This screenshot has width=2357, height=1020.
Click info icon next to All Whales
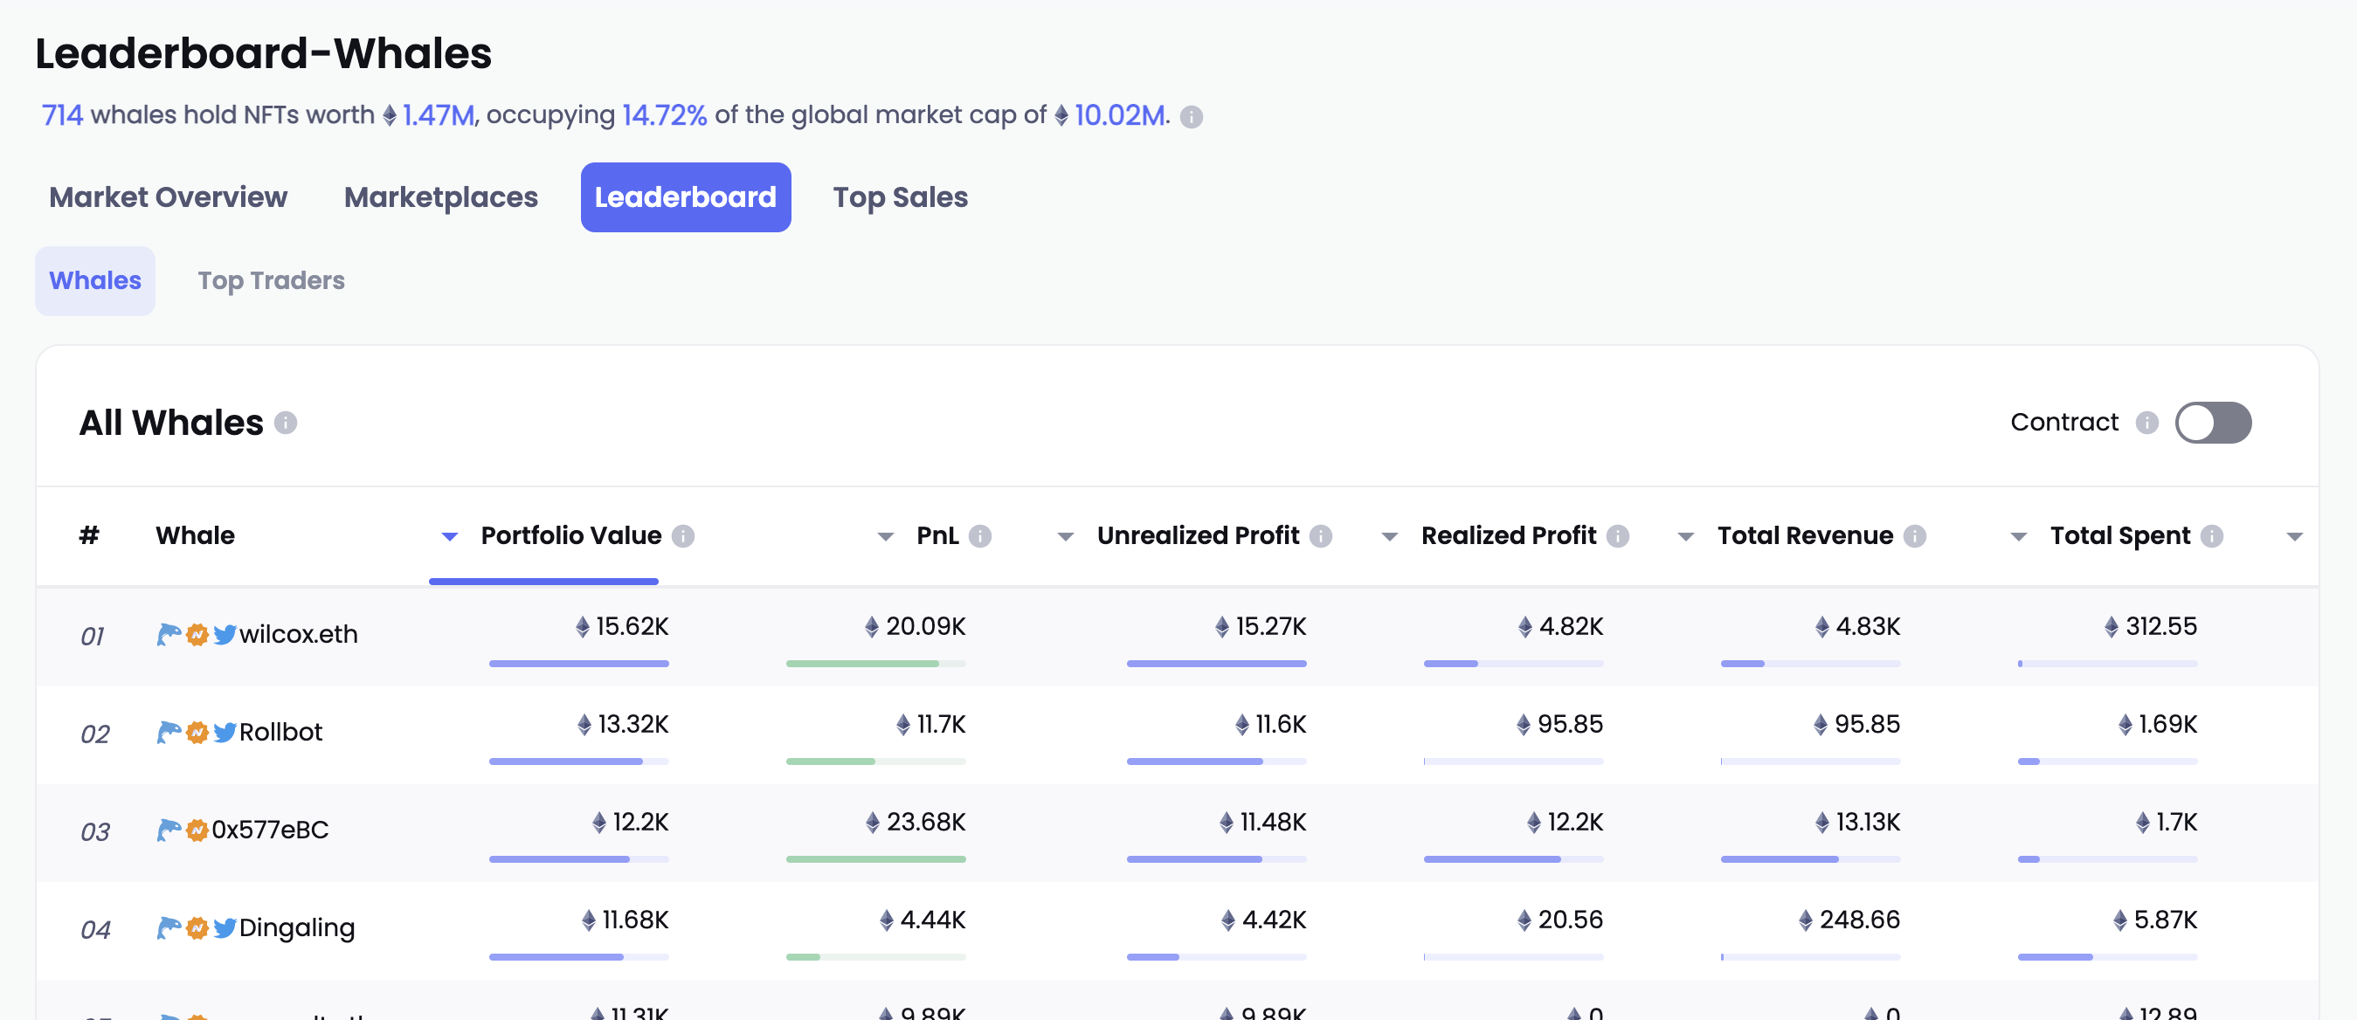pos(286,423)
